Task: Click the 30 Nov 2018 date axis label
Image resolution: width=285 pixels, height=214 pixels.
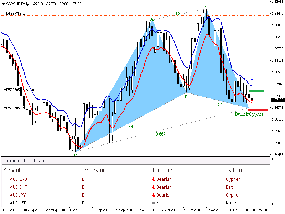Action: 261,210
